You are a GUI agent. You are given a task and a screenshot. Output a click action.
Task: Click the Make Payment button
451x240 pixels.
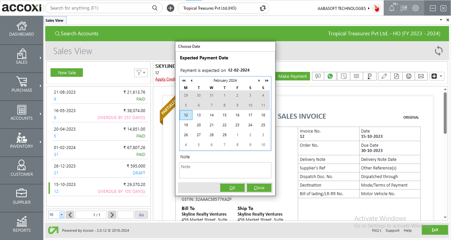tap(292, 76)
